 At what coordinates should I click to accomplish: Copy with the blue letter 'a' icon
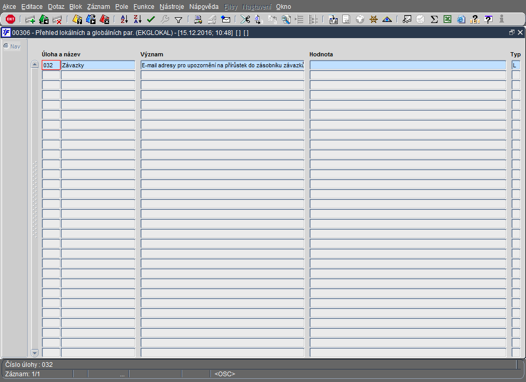point(259,19)
